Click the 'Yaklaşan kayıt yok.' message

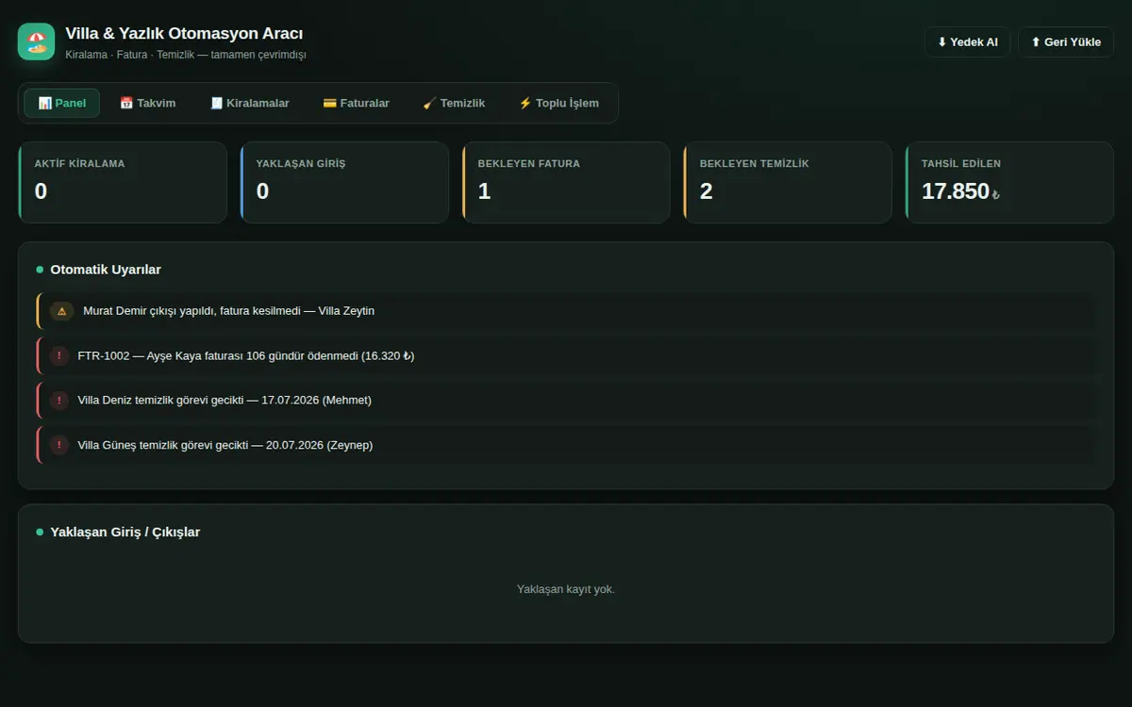(566, 589)
